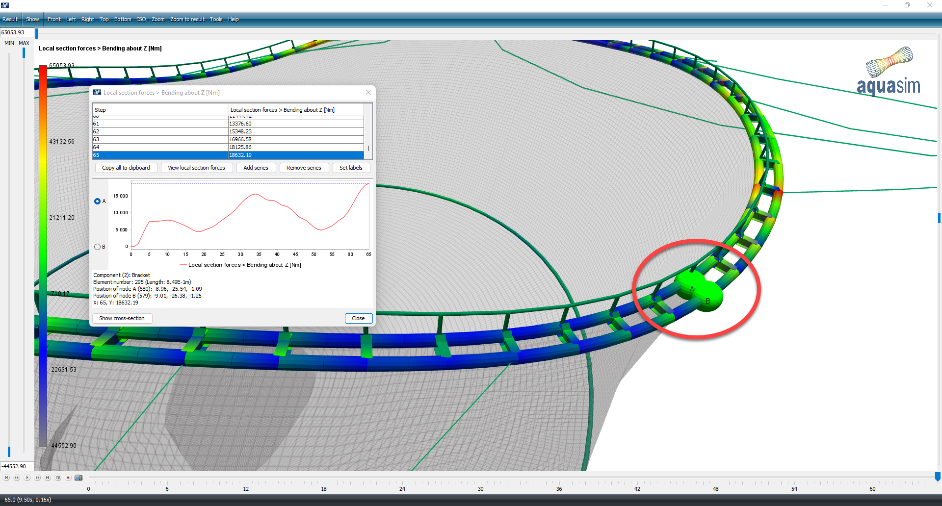
Task: Click the Close button in dialog
Action: [359, 318]
